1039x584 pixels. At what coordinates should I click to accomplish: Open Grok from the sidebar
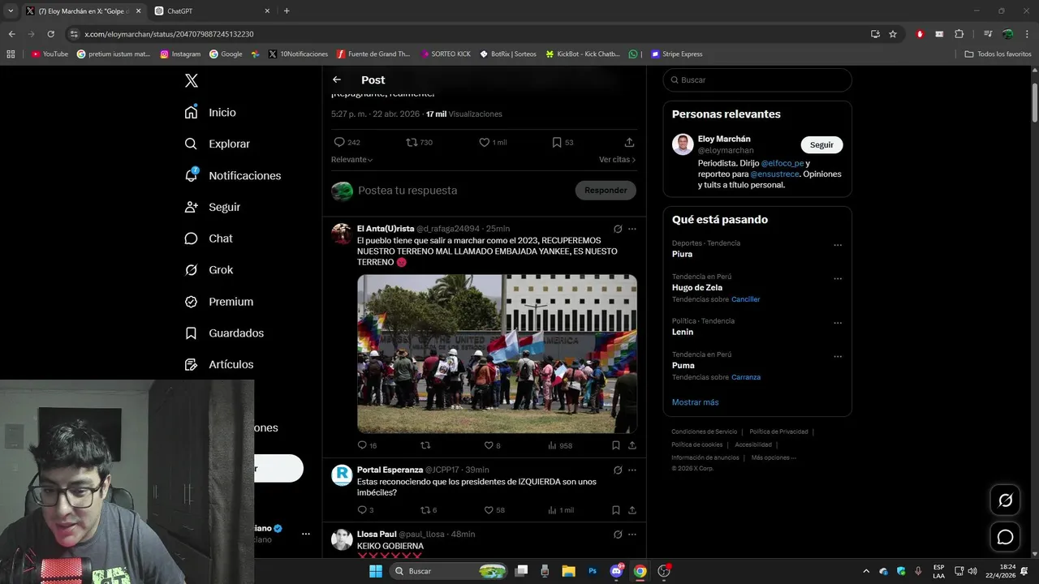pos(208,270)
